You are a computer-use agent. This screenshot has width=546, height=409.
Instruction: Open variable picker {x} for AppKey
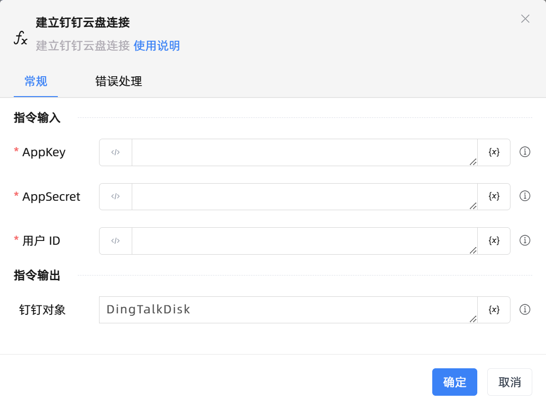pyautogui.click(x=494, y=152)
